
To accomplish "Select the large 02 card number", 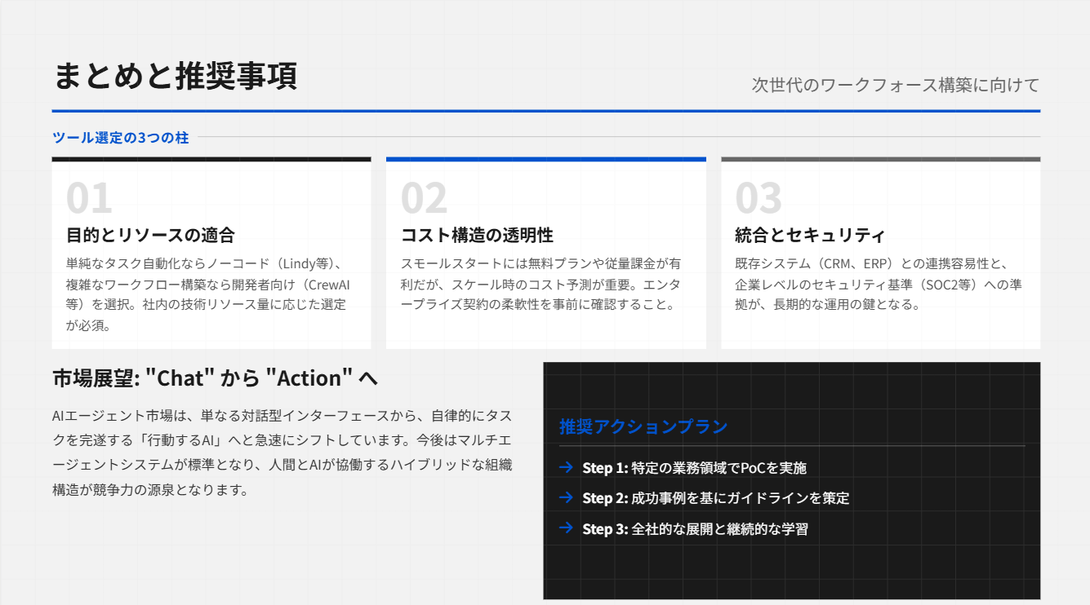I will [x=424, y=198].
